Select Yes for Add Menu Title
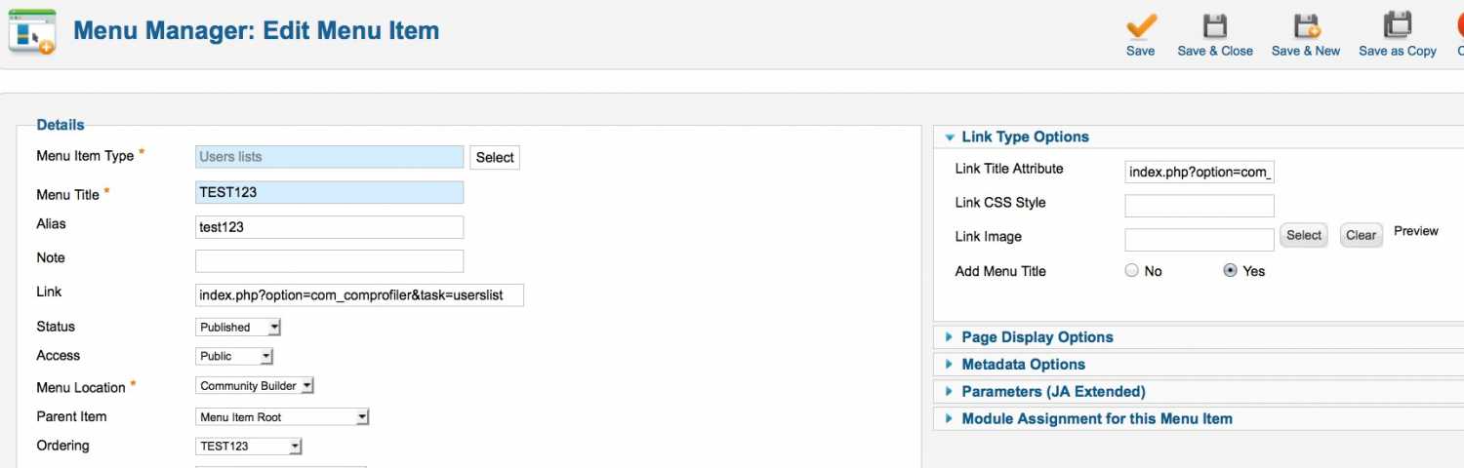 (1230, 271)
